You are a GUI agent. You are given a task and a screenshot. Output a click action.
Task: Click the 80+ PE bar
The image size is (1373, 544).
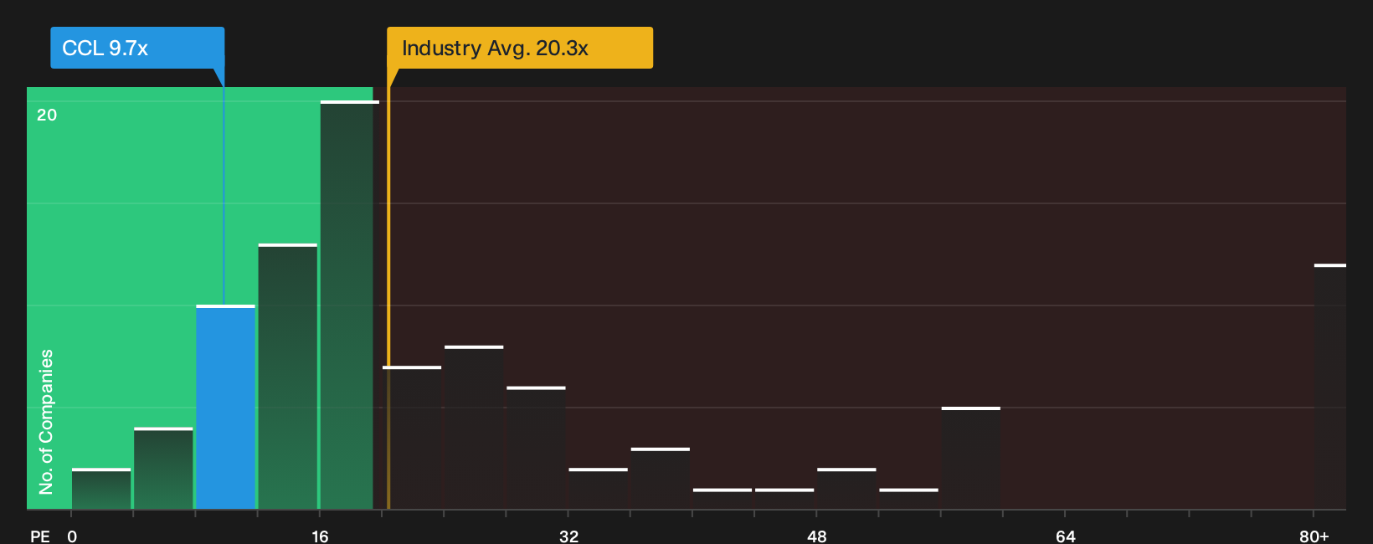point(1330,387)
